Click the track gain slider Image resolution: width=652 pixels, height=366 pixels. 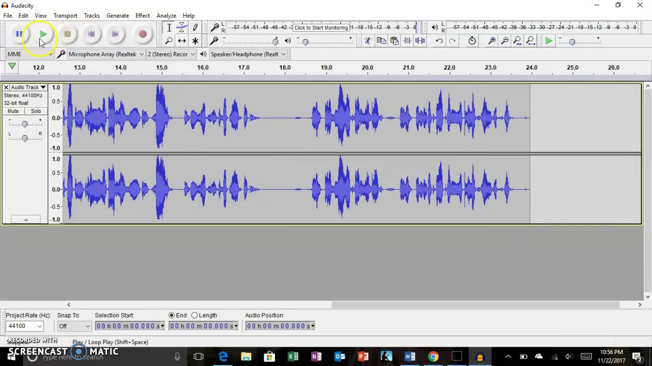point(24,124)
